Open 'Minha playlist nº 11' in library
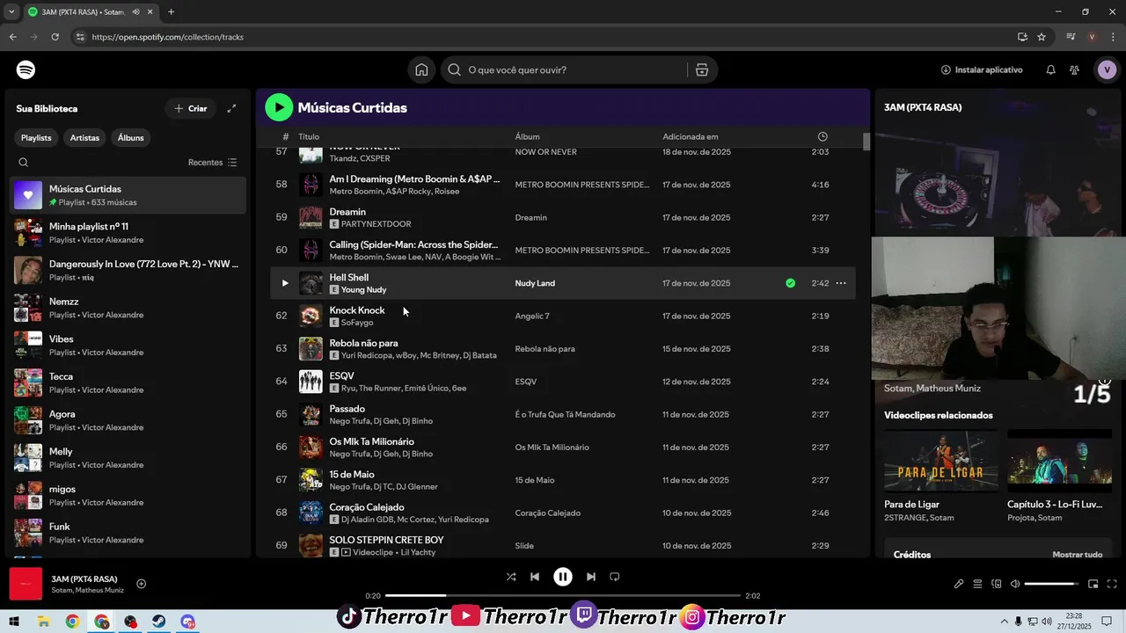The width and height of the screenshot is (1126, 633). click(x=128, y=232)
